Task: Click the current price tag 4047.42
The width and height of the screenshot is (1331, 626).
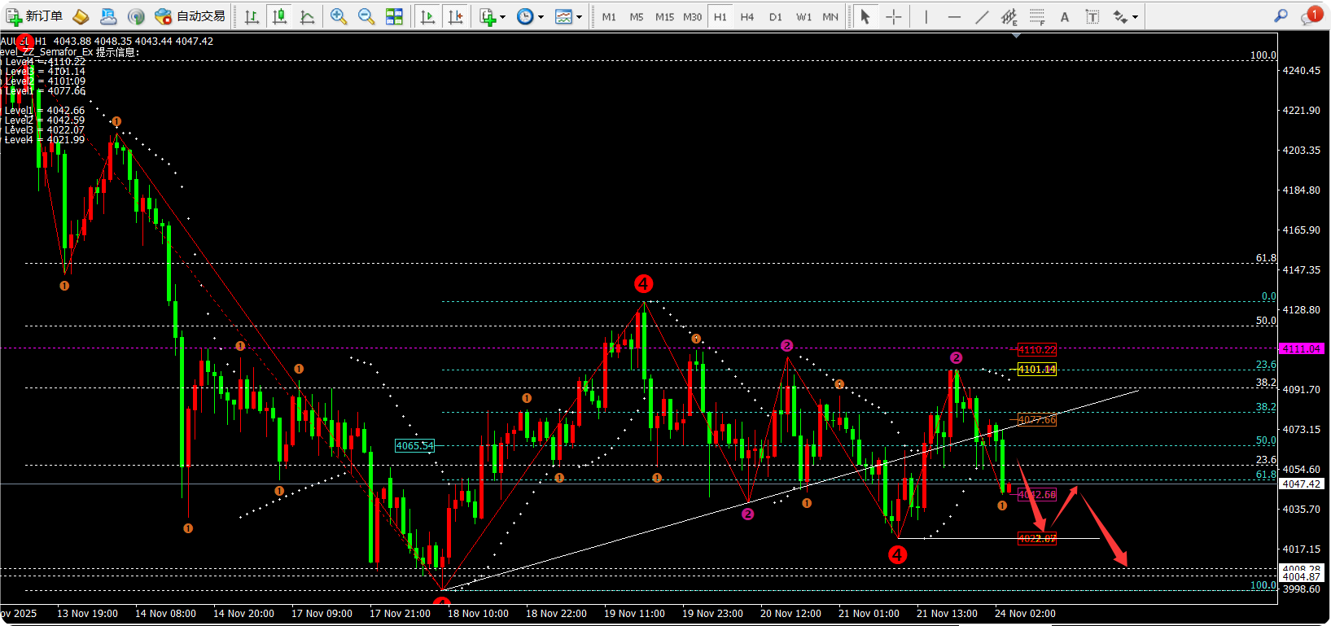Action: click(1302, 484)
